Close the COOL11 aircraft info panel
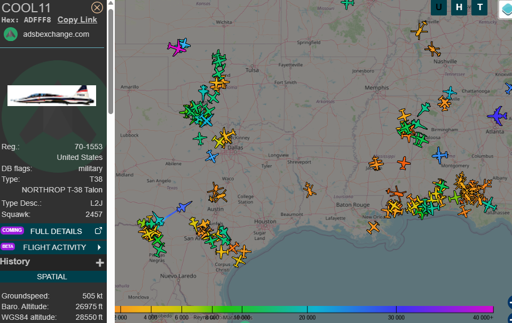 tap(97, 7)
